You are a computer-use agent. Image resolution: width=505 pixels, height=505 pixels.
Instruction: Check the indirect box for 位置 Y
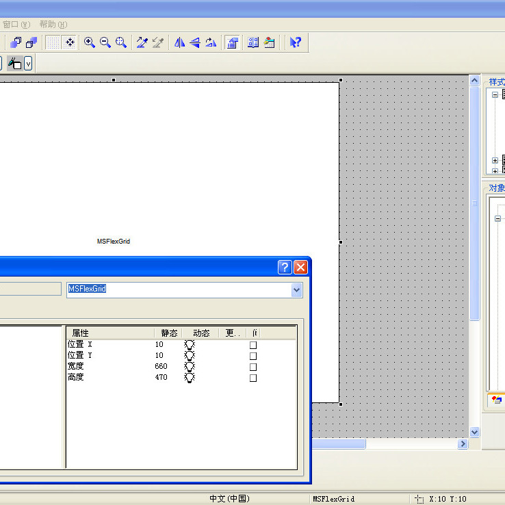pyautogui.click(x=253, y=356)
